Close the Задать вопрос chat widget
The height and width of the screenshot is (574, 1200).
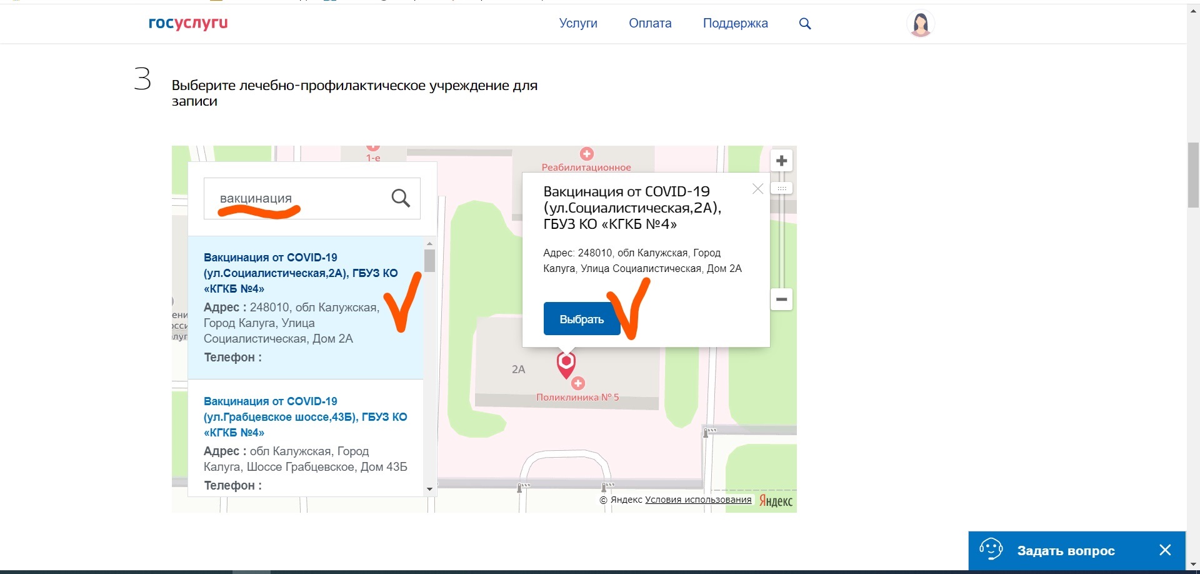point(1165,550)
